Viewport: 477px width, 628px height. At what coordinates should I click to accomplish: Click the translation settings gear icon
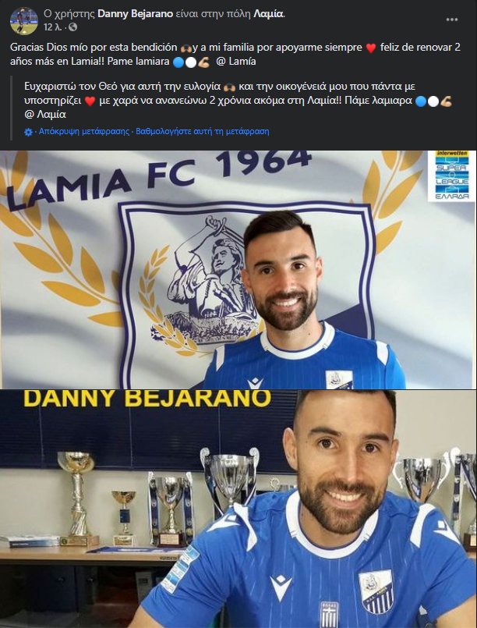tap(28, 132)
